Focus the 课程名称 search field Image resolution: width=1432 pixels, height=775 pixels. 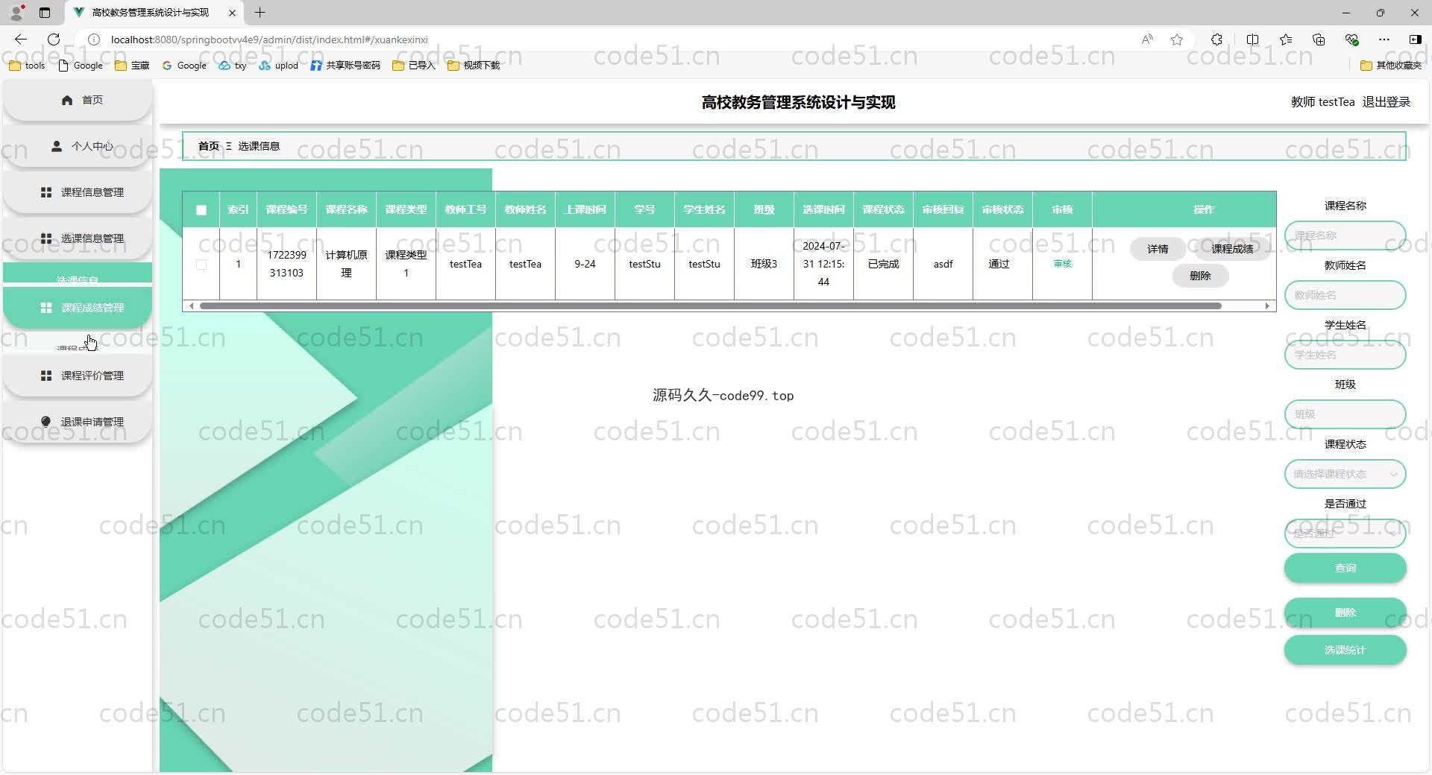(1345, 235)
